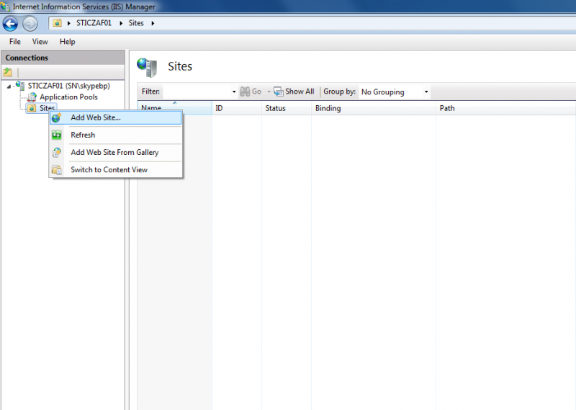
Task: Click into the Filter text field
Action: (x=197, y=92)
